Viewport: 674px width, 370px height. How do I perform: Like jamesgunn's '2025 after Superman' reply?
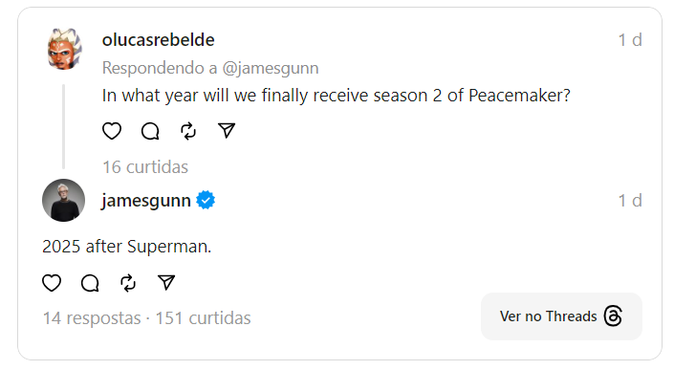point(52,283)
